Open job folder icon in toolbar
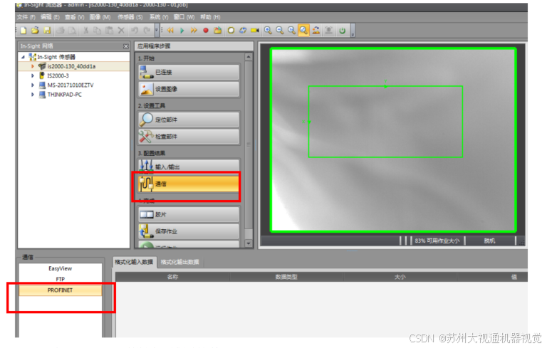This screenshot has height=348, width=547. pyautogui.click(x=35, y=31)
